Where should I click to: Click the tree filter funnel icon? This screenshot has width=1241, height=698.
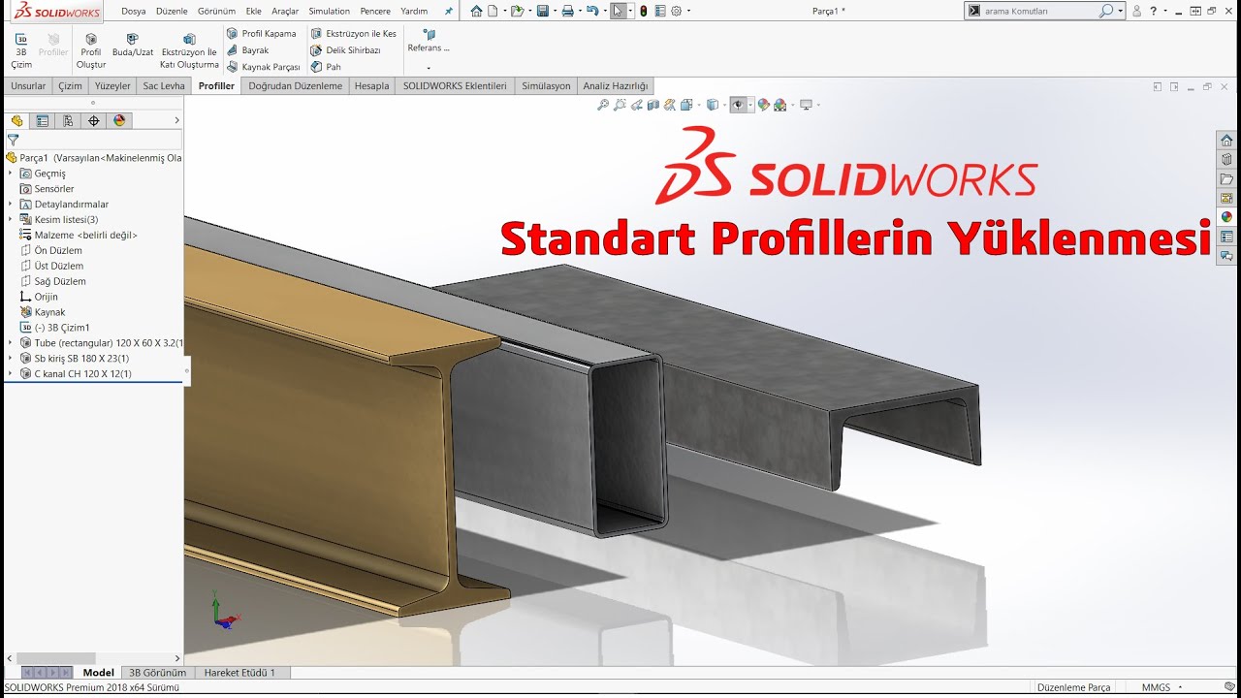13,140
